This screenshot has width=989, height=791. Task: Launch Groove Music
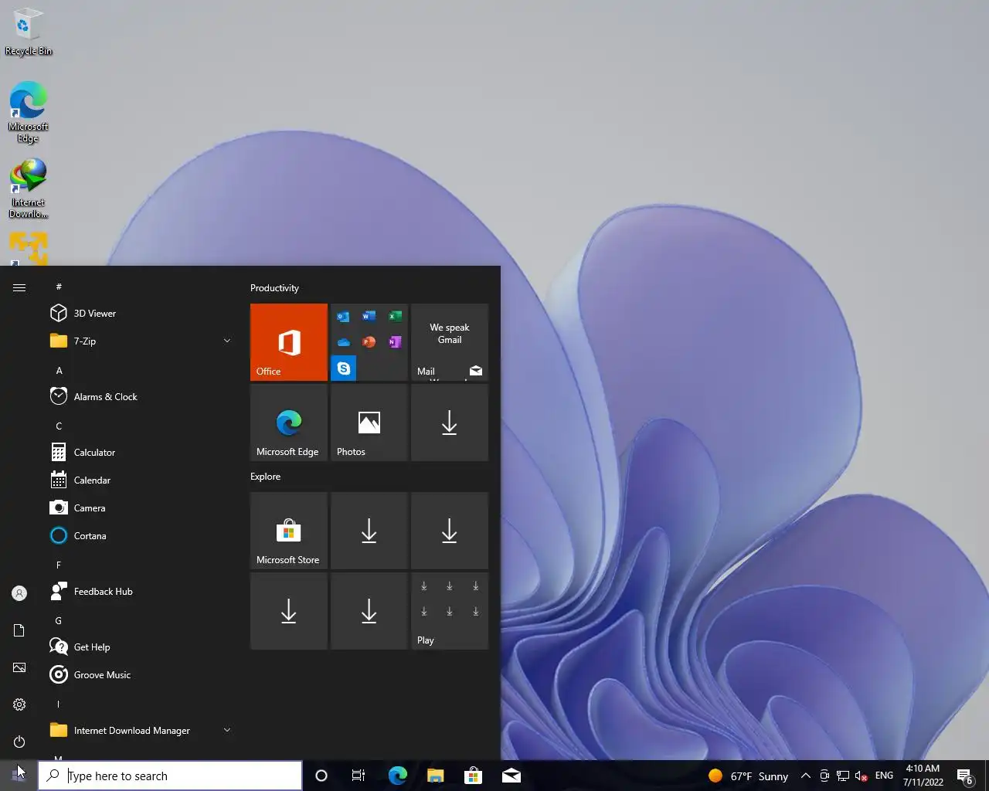[x=139, y=674]
